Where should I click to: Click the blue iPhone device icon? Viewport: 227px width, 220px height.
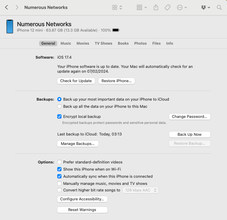coord(10,26)
